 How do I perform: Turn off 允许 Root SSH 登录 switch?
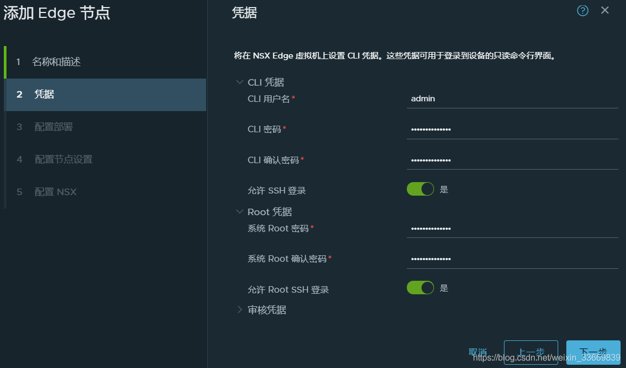(x=420, y=287)
